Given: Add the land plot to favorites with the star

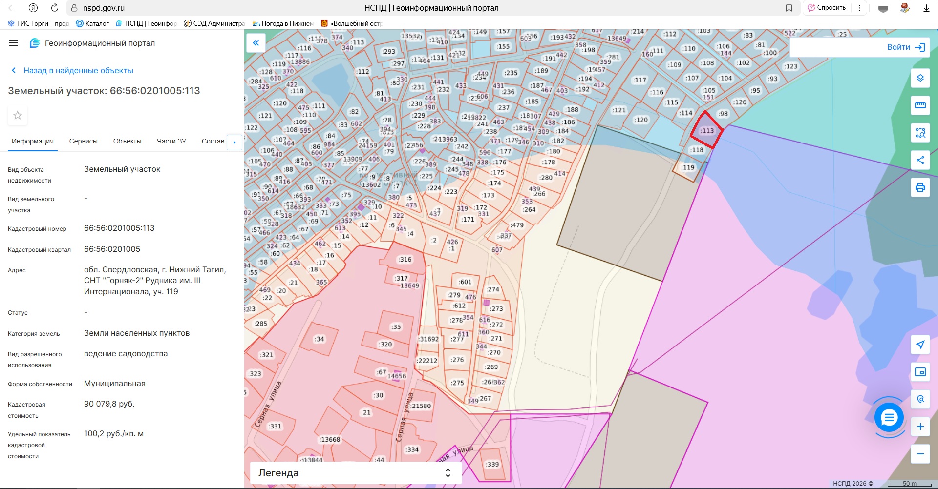Looking at the screenshot, I should pos(18,115).
